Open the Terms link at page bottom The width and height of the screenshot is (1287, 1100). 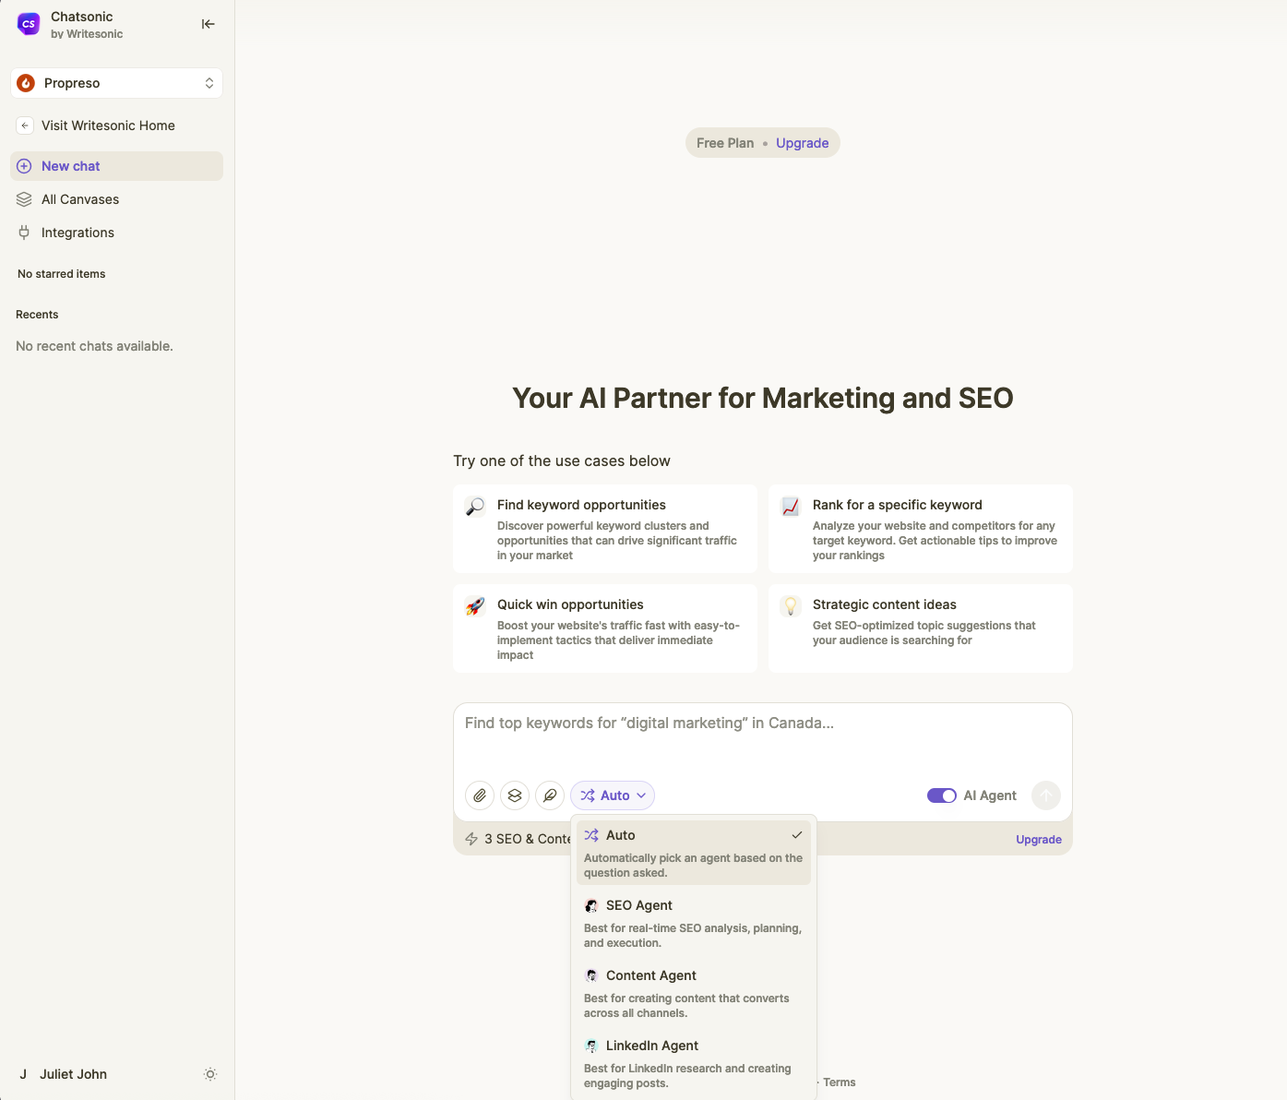coord(840,1082)
